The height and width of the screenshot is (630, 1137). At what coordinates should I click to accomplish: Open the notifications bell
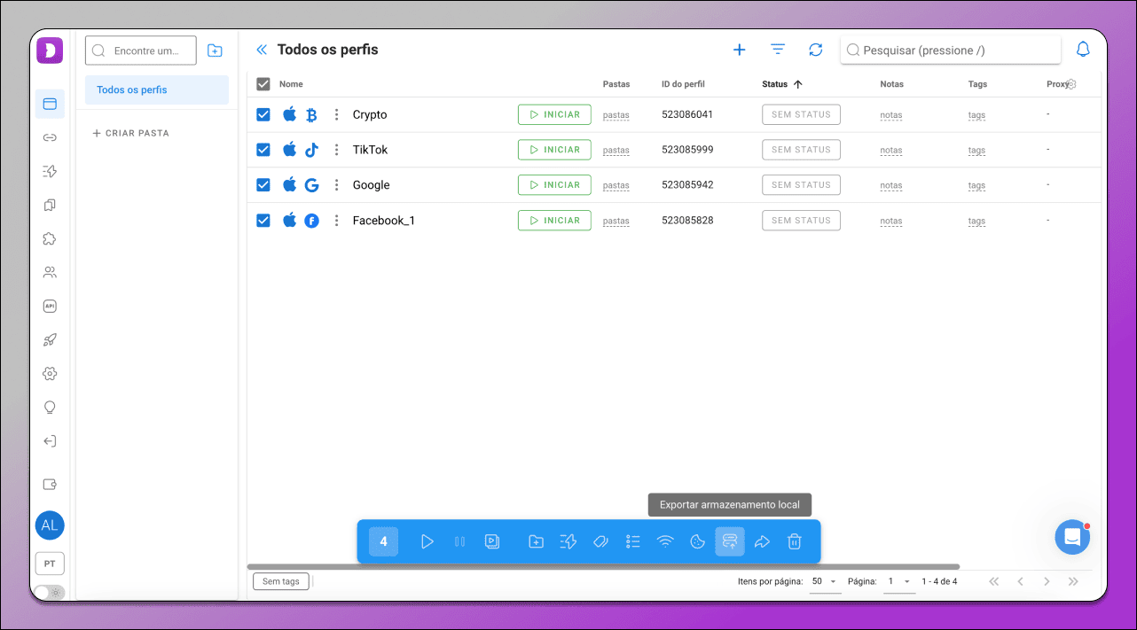(x=1083, y=50)
